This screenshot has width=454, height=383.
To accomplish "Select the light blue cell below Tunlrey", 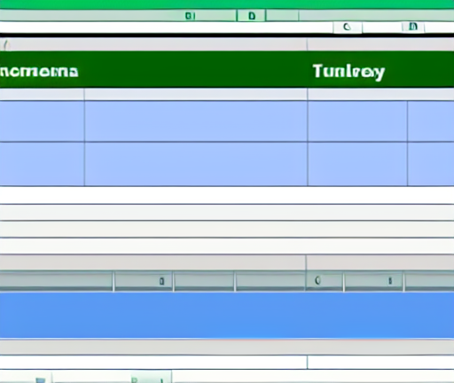I will click(x=357, y=121).
